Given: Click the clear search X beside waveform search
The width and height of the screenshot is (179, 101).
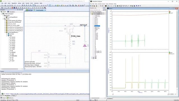Looking at the screenshot, I should click(x=105, y=10).
